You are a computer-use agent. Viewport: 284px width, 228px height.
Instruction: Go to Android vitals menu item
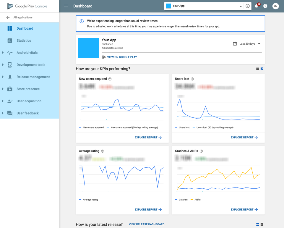click(30, 53)
